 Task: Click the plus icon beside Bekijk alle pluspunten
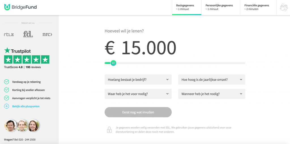7,106
